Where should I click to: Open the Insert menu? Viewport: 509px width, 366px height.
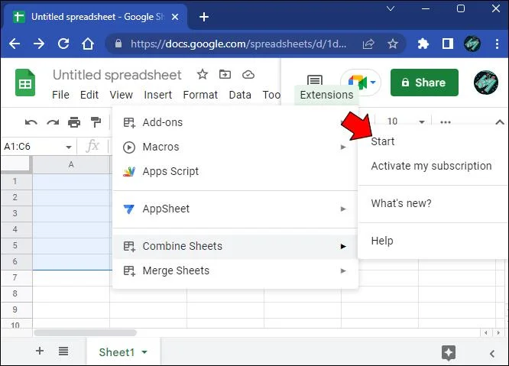[x=157, y=95]
